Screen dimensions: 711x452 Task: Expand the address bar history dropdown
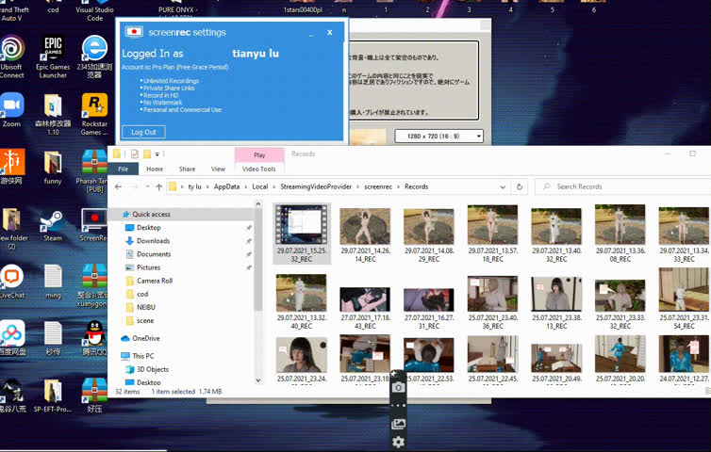click(503, 186)
